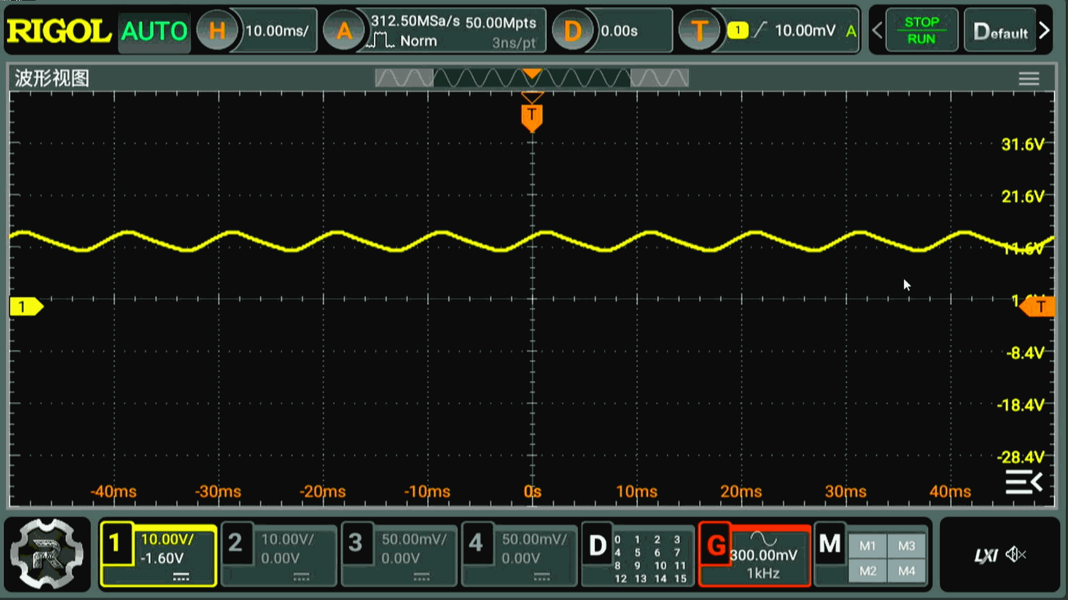Select the M1 math tab
This screenshot has width=1068, height=600.
[867, 546]
